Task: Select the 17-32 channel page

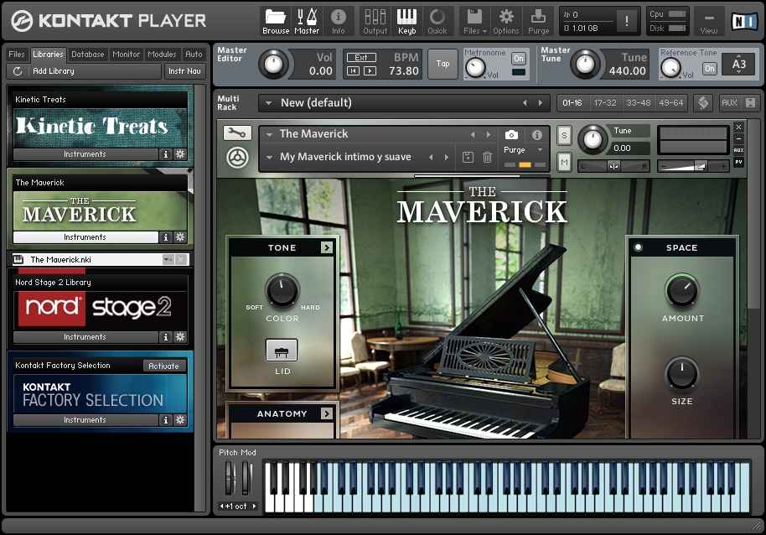Action: pos(605,103)
